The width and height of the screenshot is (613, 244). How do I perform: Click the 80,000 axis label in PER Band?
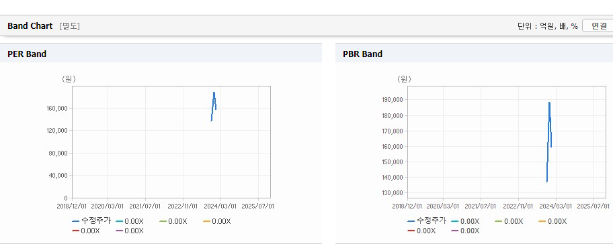[x=59, y=153]
